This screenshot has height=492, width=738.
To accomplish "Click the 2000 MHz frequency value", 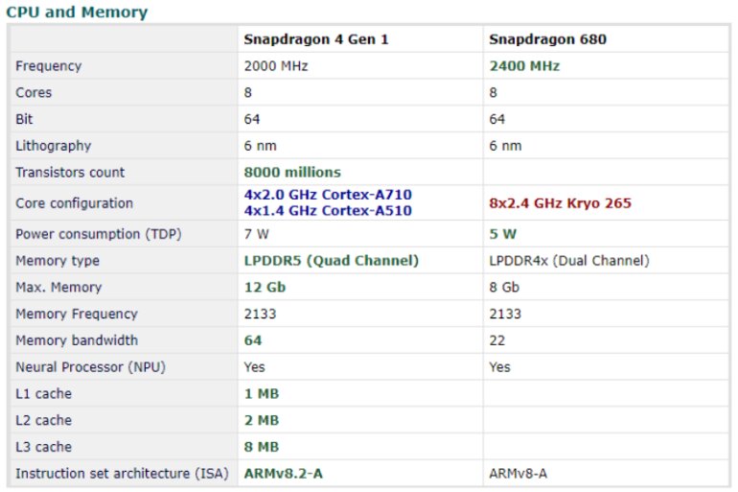I will (276, 66).
